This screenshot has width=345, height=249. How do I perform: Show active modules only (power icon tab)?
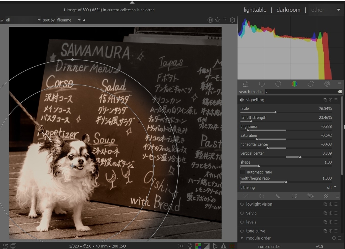click(x=262, y=84)
